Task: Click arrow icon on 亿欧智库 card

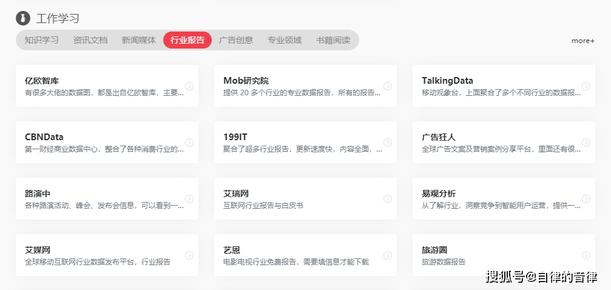Action: tap(189, 86)
